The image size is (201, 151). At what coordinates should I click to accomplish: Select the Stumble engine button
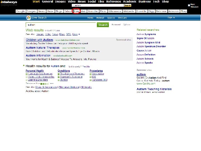pos(141,11)
